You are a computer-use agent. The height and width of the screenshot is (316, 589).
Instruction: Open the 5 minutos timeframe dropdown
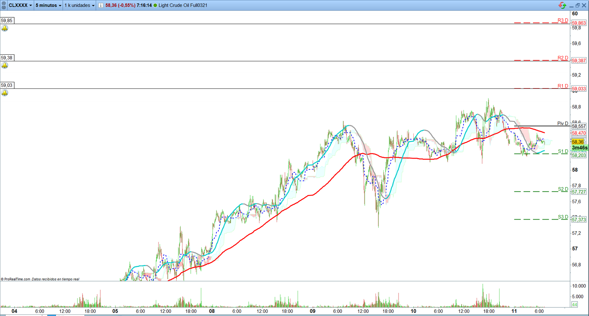48,5
